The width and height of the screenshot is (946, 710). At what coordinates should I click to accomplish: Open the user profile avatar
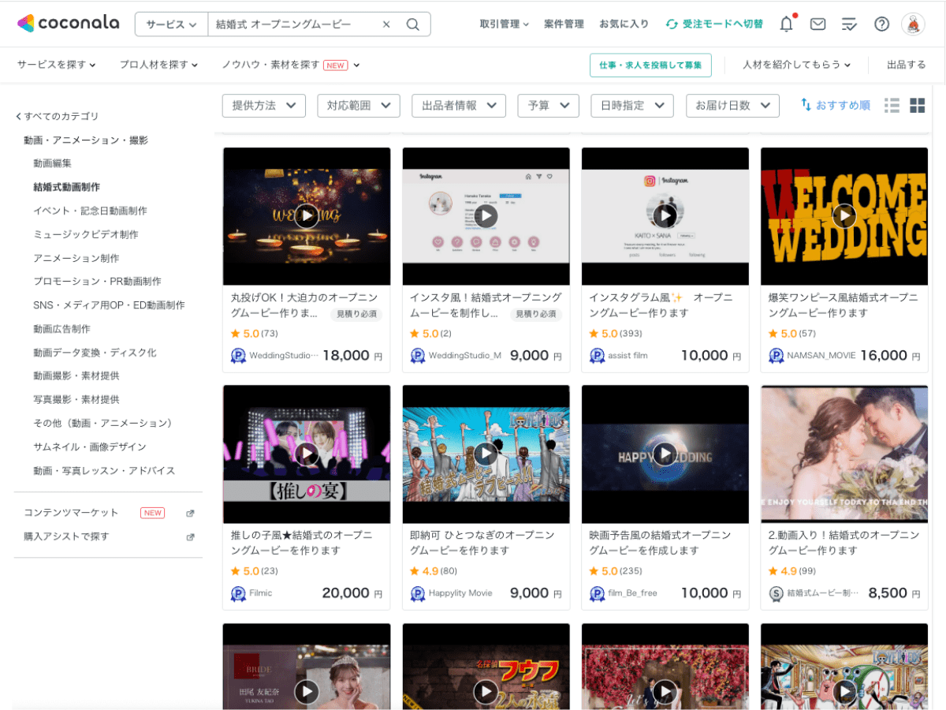coord(913,24)
